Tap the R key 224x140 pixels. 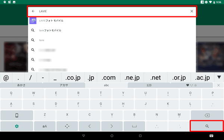click(78, 94)
